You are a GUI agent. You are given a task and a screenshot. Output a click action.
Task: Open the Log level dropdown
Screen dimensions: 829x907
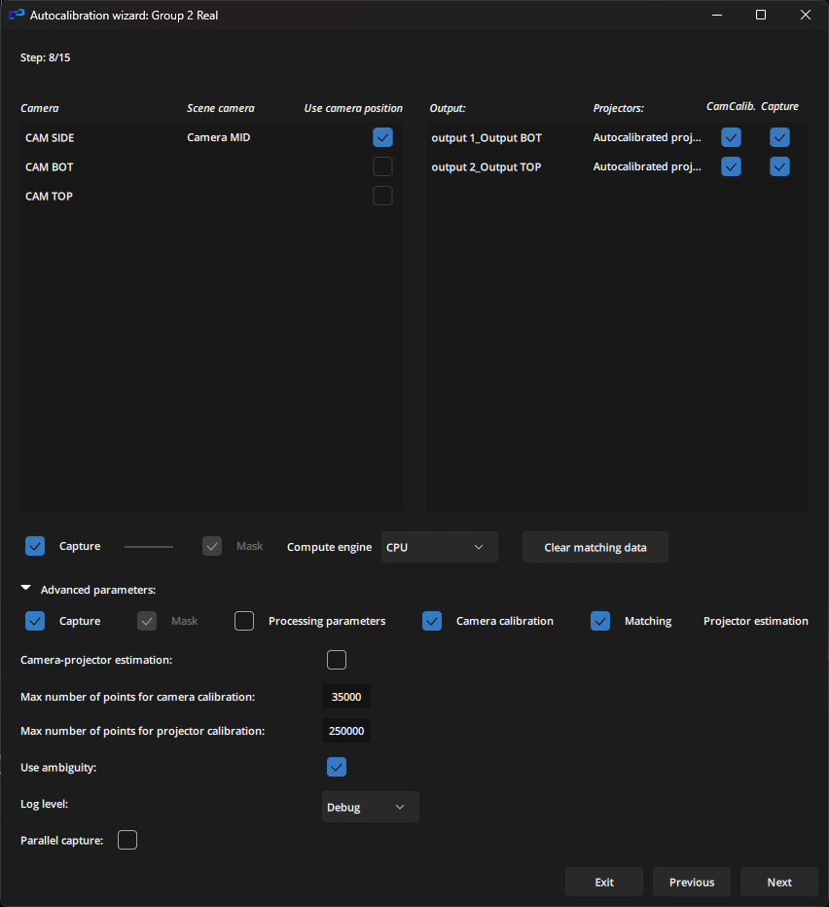click(x=370, y=807)
